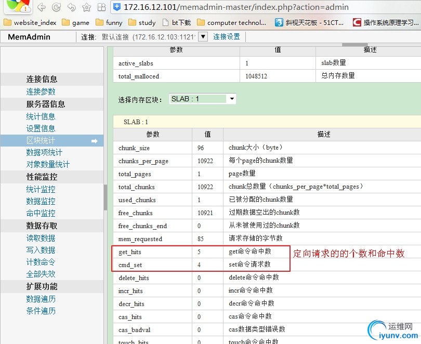Click the used_chunks parameter cell
The image size is (421, 344).
[x=152, y=200]
